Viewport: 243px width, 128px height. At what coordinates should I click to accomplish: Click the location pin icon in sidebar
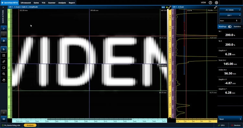[4, 113]
